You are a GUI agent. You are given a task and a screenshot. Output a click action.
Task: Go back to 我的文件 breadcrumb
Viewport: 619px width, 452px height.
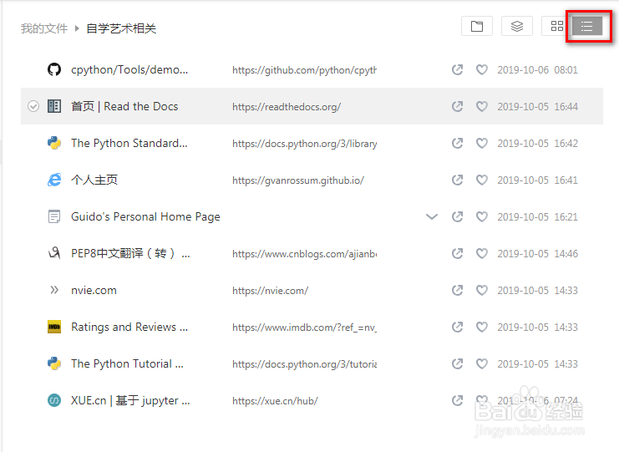point(44,28)
